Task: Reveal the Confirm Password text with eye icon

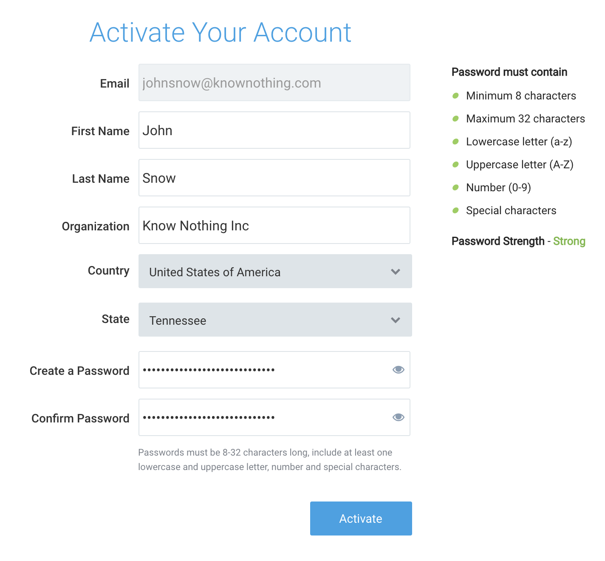Action: [x=398, y=417]
